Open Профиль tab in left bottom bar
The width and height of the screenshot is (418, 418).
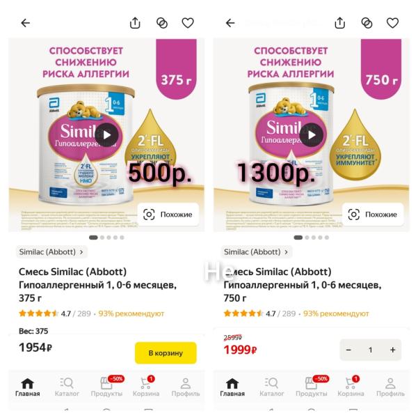tap(186, 387)
